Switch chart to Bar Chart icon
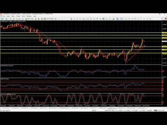This screenshot has width=167, height=125. pos(88,19)
